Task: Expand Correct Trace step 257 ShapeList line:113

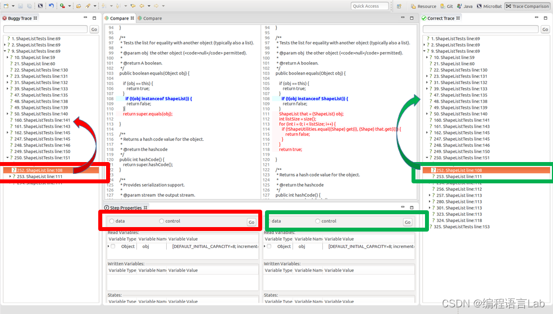Action: (x=429, y=195)
